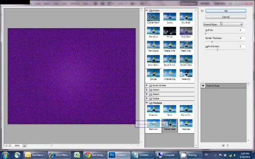Select the Film Grain filter thumbnail
The image size is (255, 159).
tap(153, 31)
